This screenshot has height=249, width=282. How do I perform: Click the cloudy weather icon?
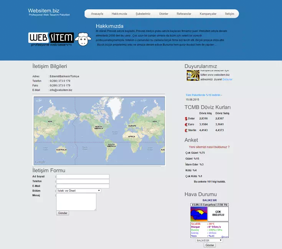(199, 214)
